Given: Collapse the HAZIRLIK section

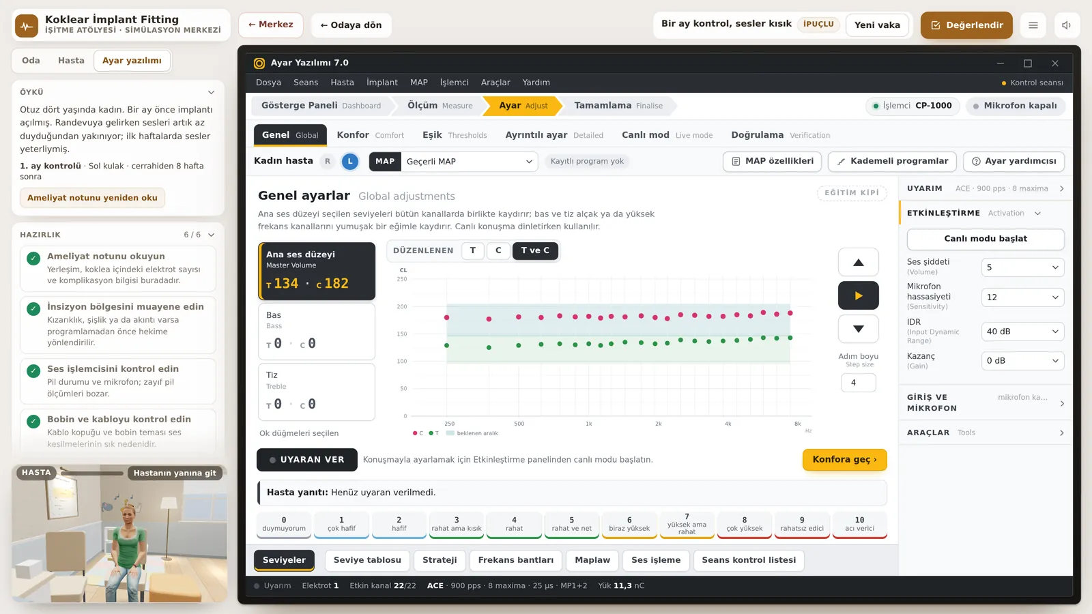Looking at the screenshot, I should coord(211,235).
